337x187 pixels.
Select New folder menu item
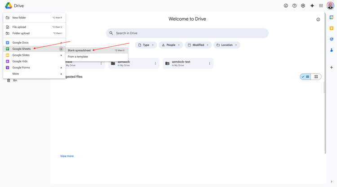(34, 18)
